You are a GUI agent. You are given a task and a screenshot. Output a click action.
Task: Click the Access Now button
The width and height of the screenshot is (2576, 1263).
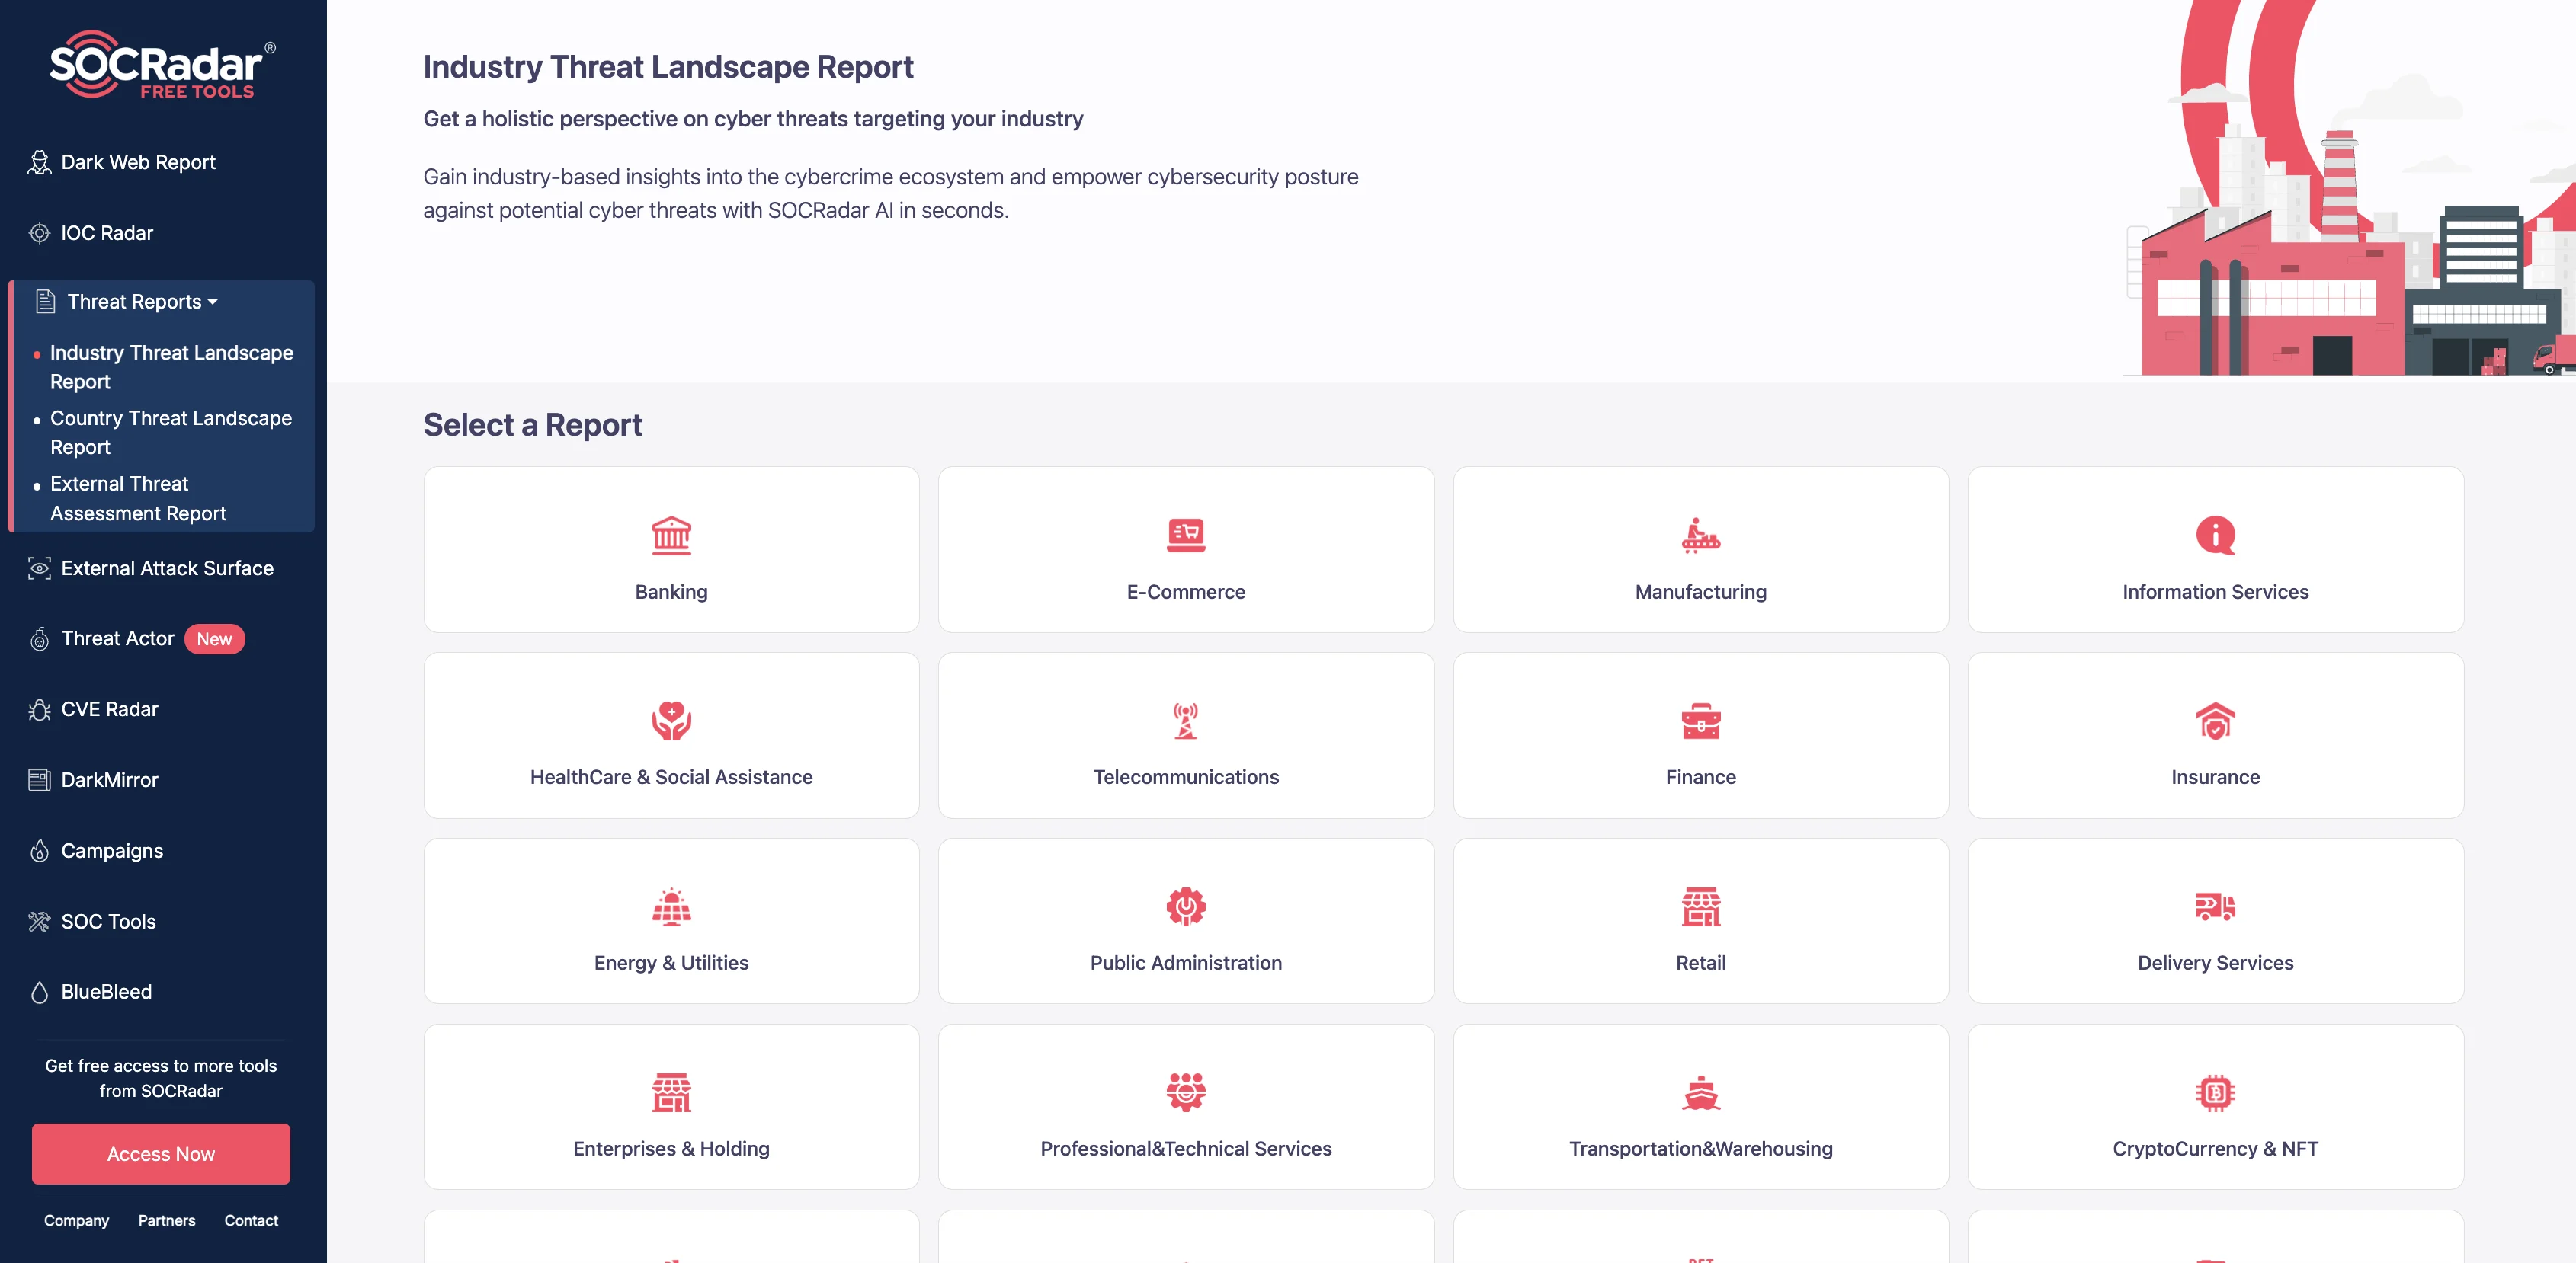pos(161,1153)
